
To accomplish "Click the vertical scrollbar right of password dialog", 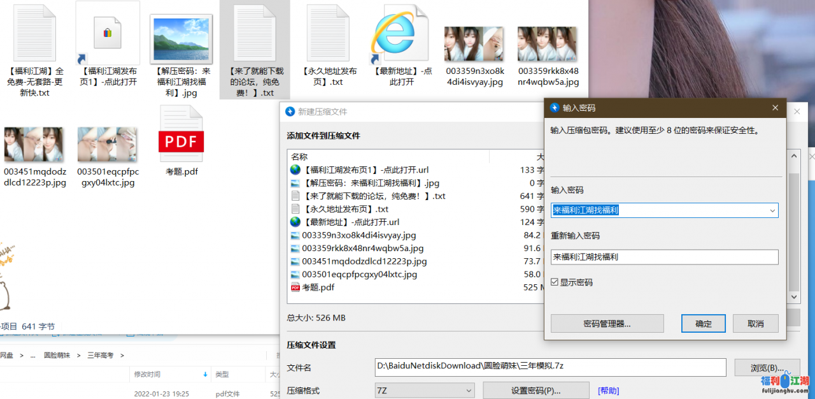I will pos(793,229).
